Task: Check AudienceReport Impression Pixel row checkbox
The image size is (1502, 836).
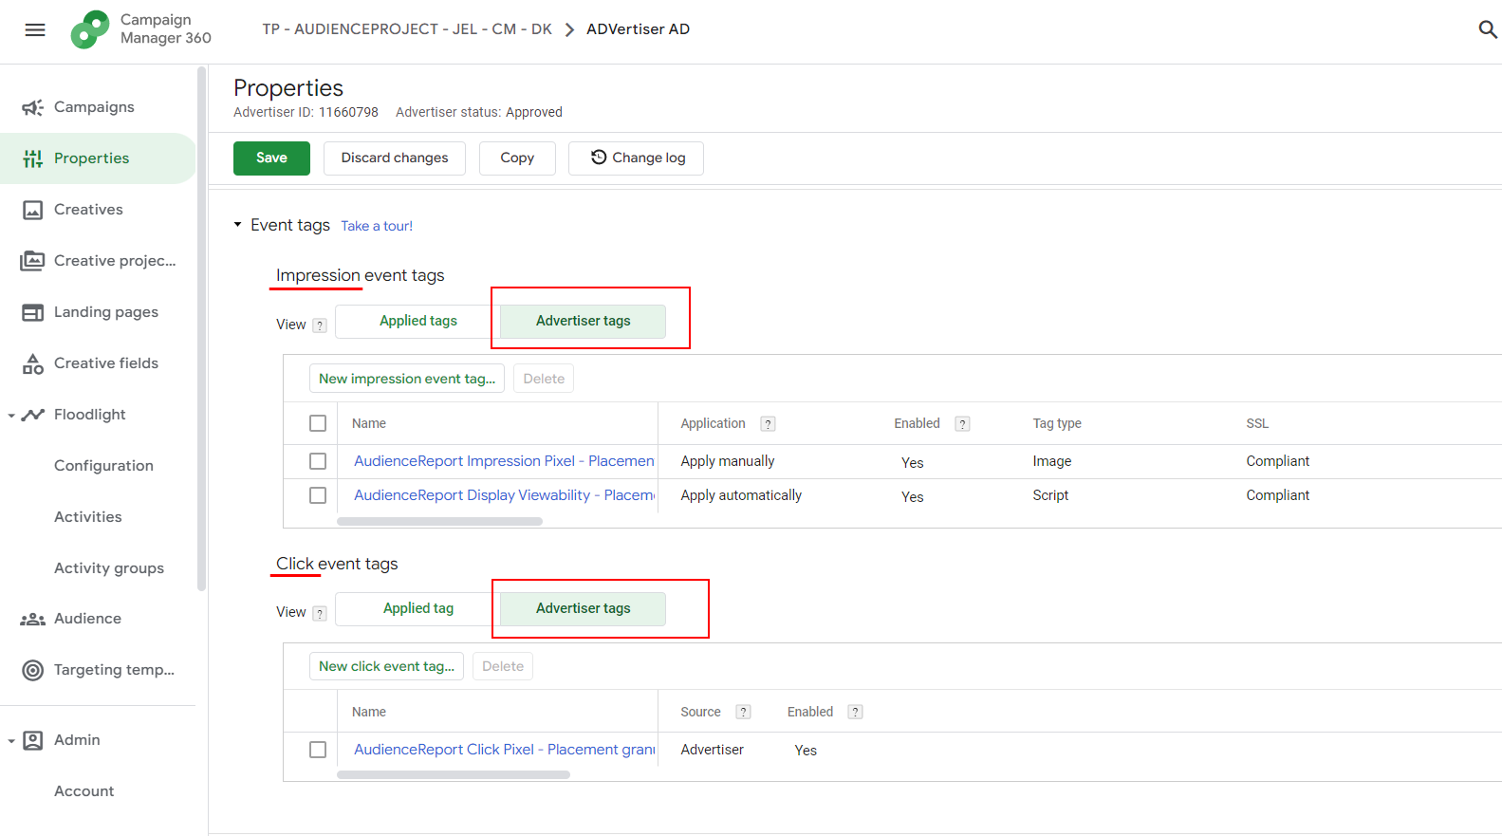Action: 318,461
